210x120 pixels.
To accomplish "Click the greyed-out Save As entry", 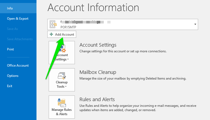I will [x=12, y=29].
